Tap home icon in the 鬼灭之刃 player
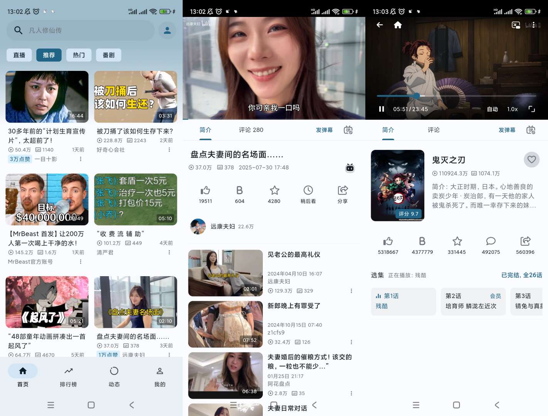The image size is (548, 416). 398,25
